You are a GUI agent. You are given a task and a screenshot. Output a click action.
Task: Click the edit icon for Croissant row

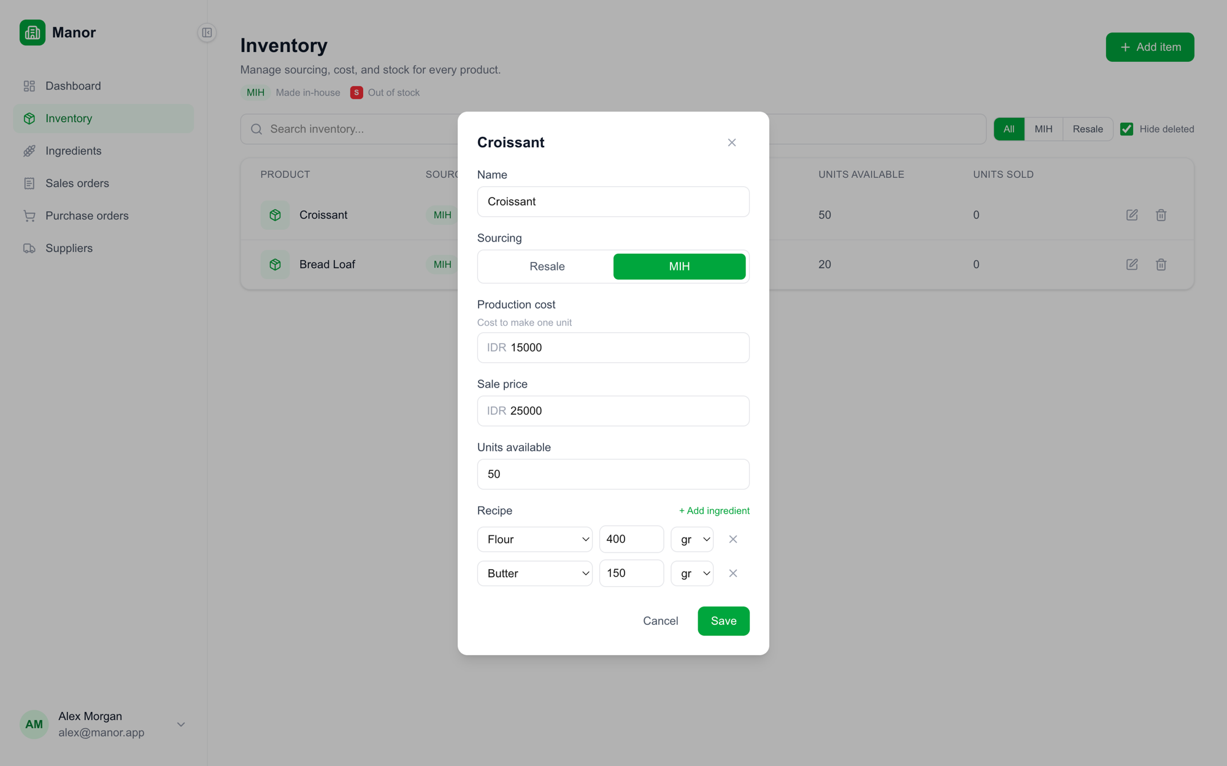click(x=1132, y=215)
